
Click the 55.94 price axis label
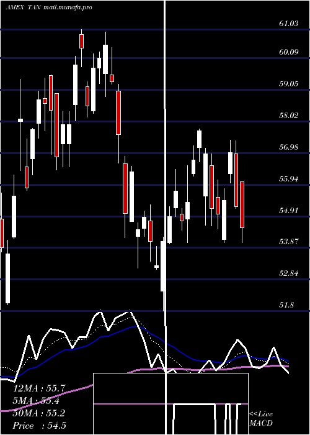[x=289, y=179]
